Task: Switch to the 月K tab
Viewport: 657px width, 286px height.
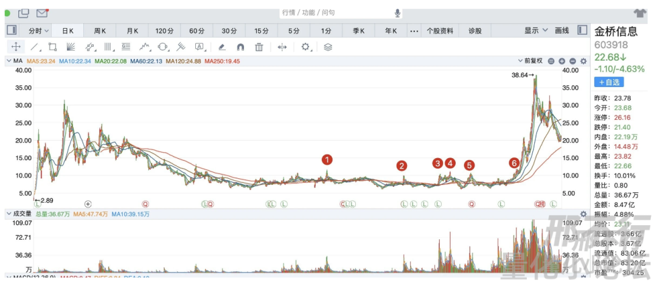Action: [133, 30]
